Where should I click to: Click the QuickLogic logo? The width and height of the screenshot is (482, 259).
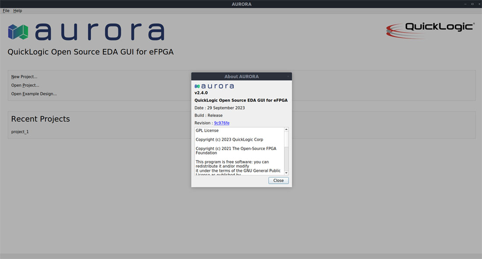430,30
